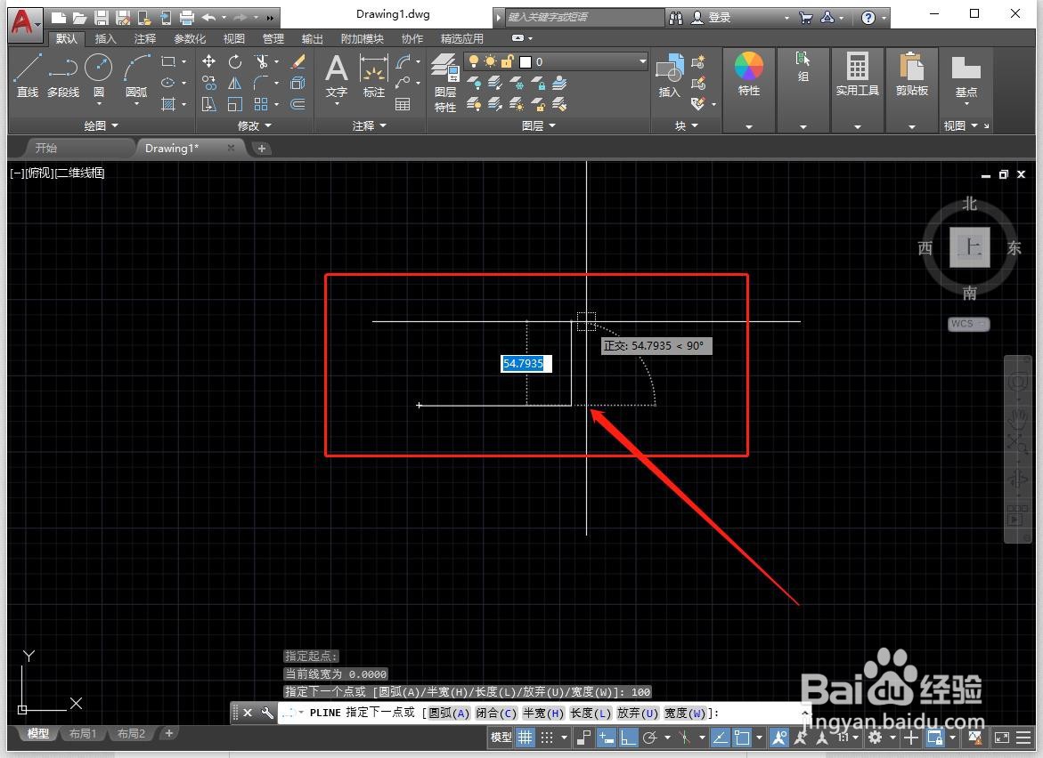The width and height of the screenshot is (1043, 758).
Task: Click the Mirror tool icon
Action: point(235,83)
